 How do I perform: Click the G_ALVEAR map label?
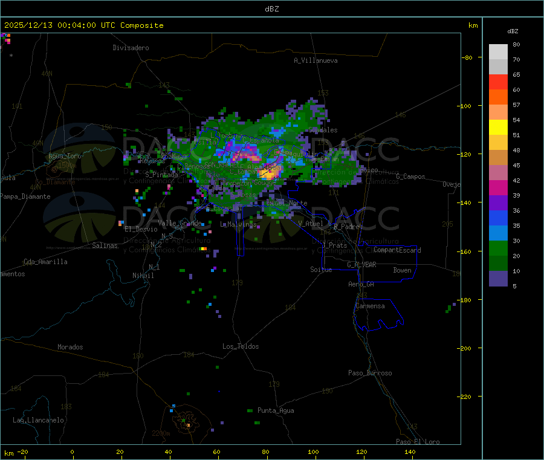coord(361,265)
